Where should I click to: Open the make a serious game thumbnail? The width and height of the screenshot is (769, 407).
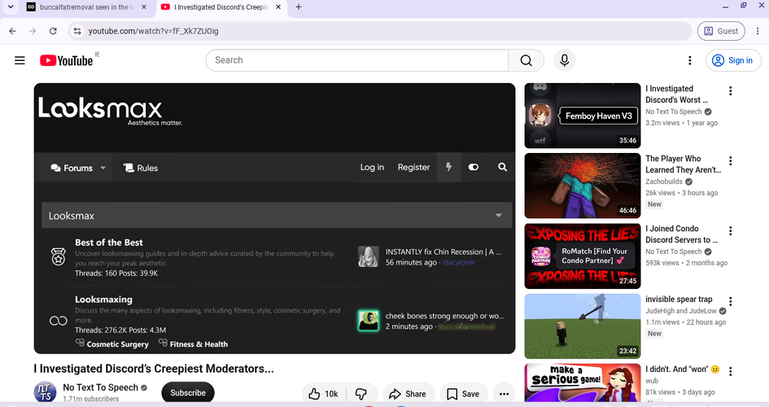coord(583,383)
